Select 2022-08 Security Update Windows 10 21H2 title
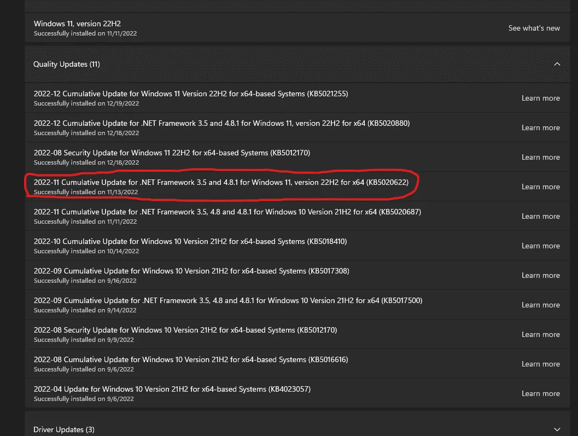This screenshot has height=436, width=578. click(185, 330)
